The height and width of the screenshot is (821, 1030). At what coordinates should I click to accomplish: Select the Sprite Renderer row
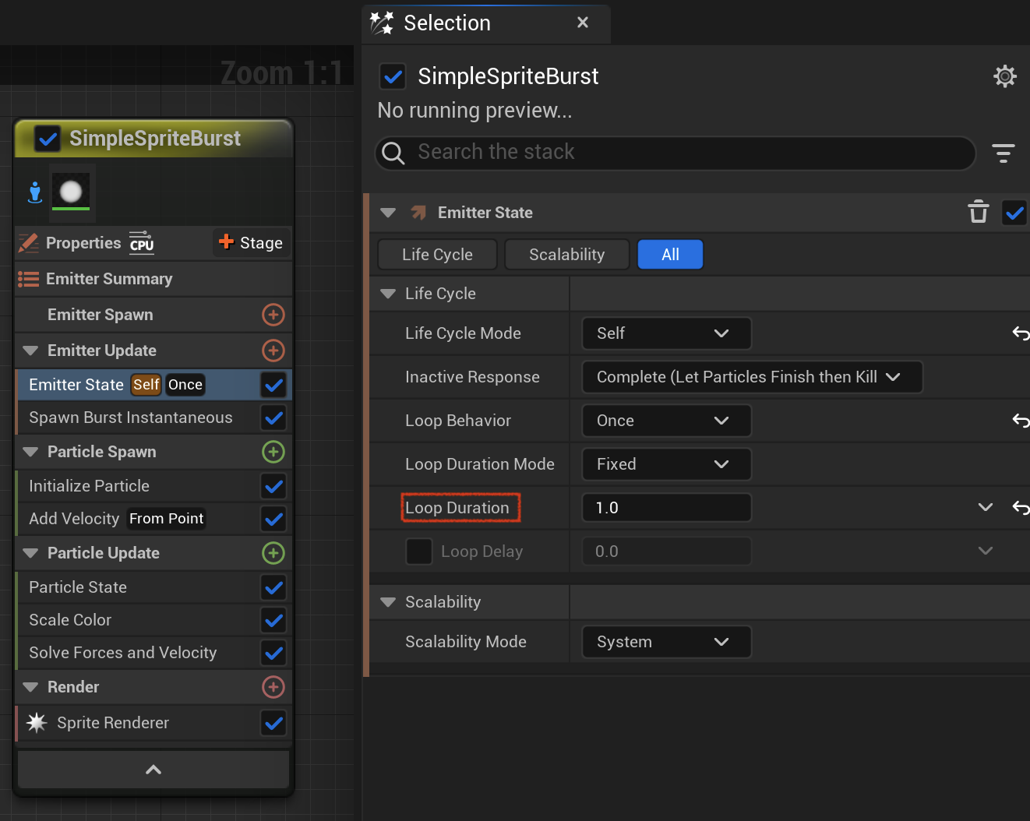pos(153,723)
